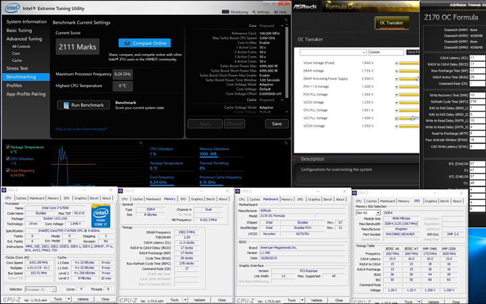Click the Intel logo in XTU
Image resolution: width=486 pixels, height=304 pixels.
tap(13, 7)
